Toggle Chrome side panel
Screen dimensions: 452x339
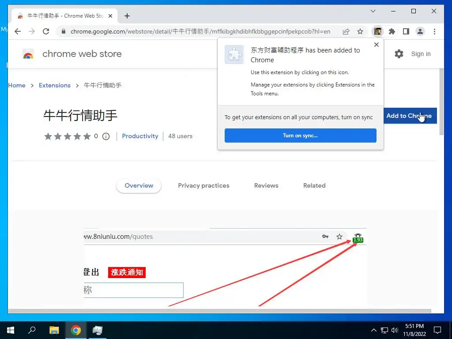click(x=406, y=31)
